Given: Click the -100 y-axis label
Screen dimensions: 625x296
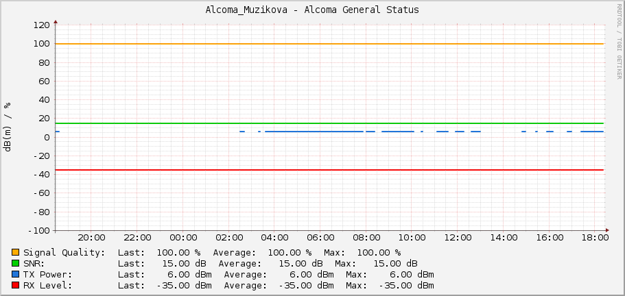Looking at the screenshot, I should pos(39,231).
